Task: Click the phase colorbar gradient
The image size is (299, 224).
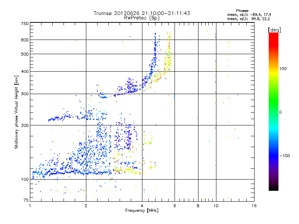Action: point(274,111)
